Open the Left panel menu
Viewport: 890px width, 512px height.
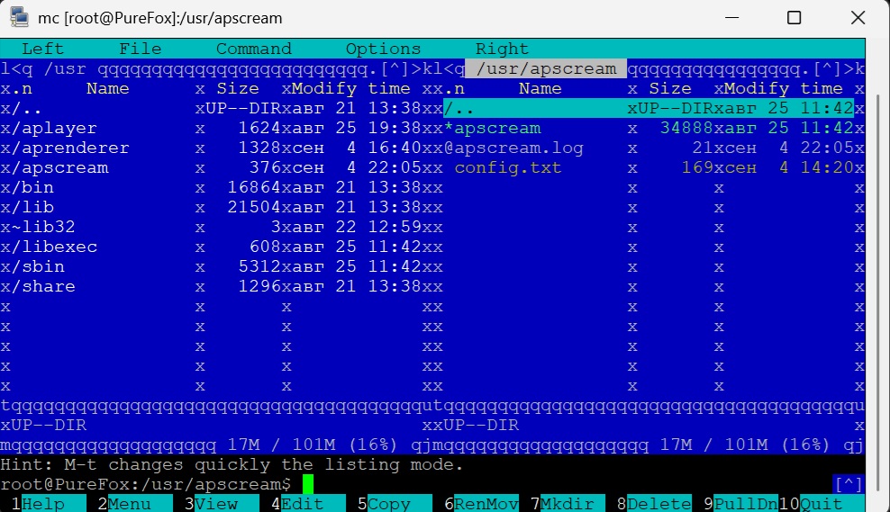point(42,49)
